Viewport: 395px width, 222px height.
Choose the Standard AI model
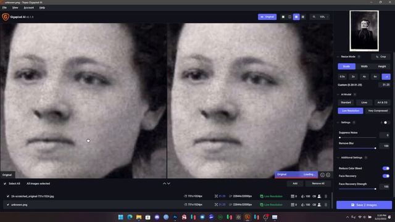[346, 102]
